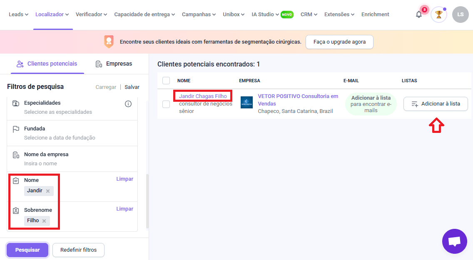The image size is (473, 260).
Task: Click the VETOR POSITIVO company logo
Action: [x=246, y=103]
